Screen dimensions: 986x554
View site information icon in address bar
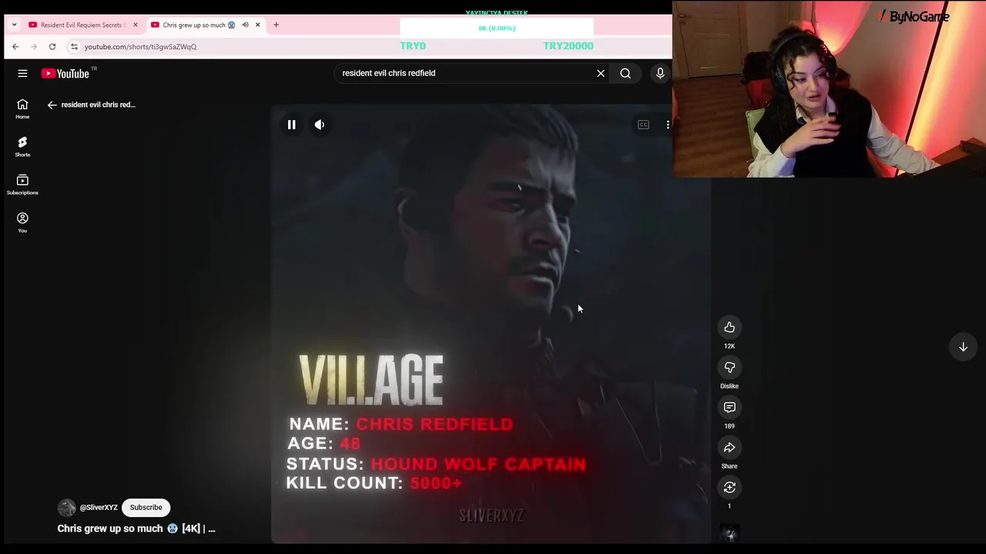(74, 47)
